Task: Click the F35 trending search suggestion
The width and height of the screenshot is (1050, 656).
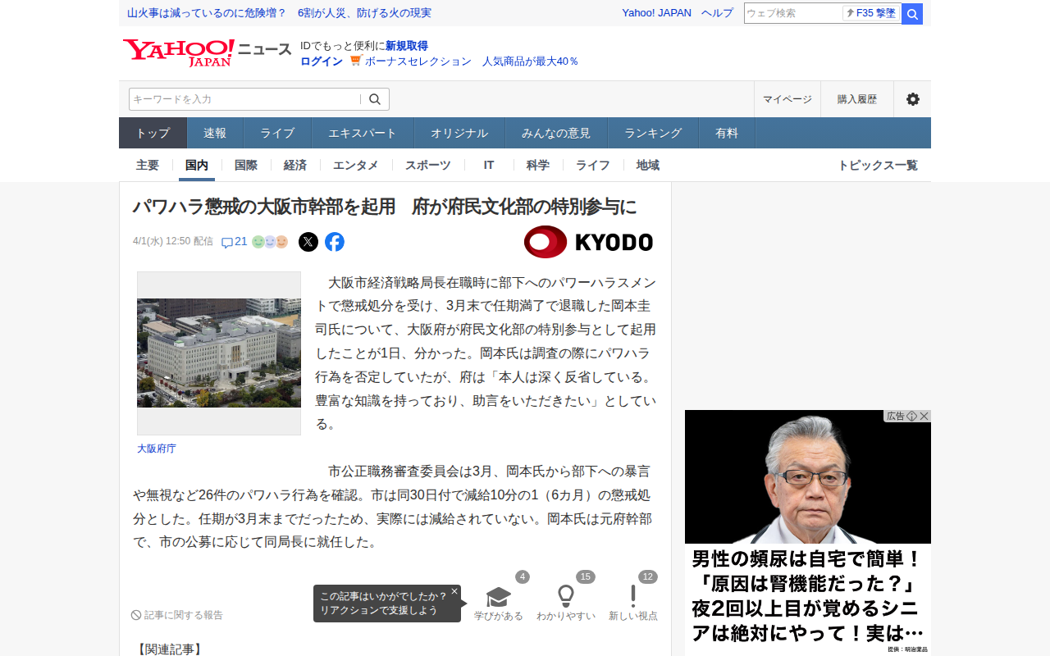Action: click(x=871, y=13)
